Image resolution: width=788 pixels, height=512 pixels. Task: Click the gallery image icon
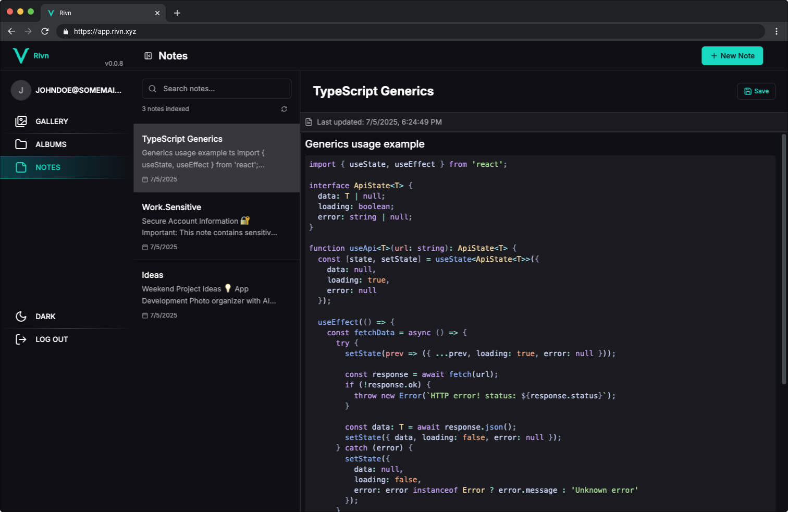(21, 121)
